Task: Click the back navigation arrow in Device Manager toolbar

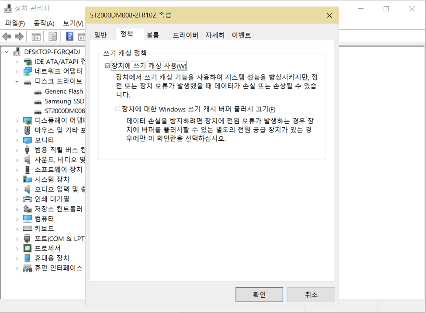Action: pos(7,36)
